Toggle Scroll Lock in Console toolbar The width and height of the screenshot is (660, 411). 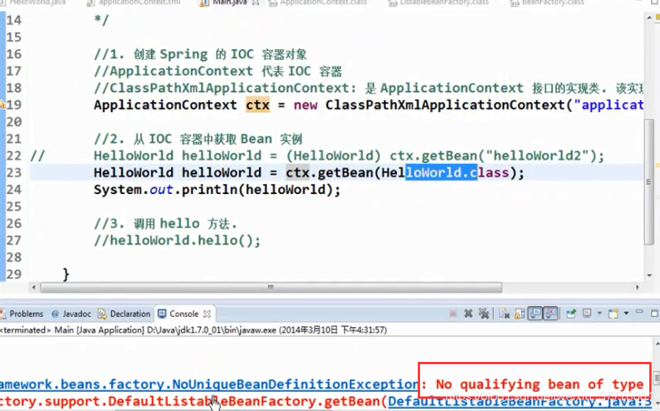pyautogui.click(x=520, y=314)
